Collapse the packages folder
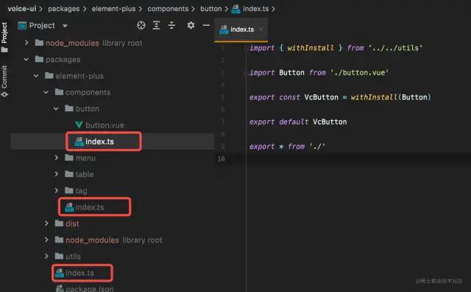 [x=26, y=59]
